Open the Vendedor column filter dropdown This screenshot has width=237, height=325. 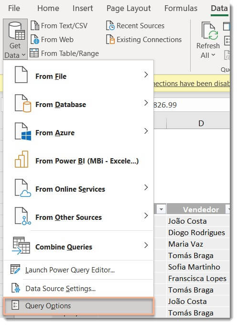point(228,209)
